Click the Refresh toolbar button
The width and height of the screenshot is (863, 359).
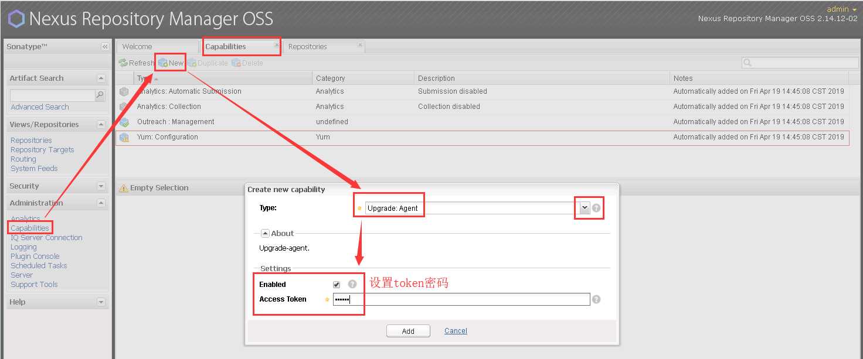click(x=136, y=63)
